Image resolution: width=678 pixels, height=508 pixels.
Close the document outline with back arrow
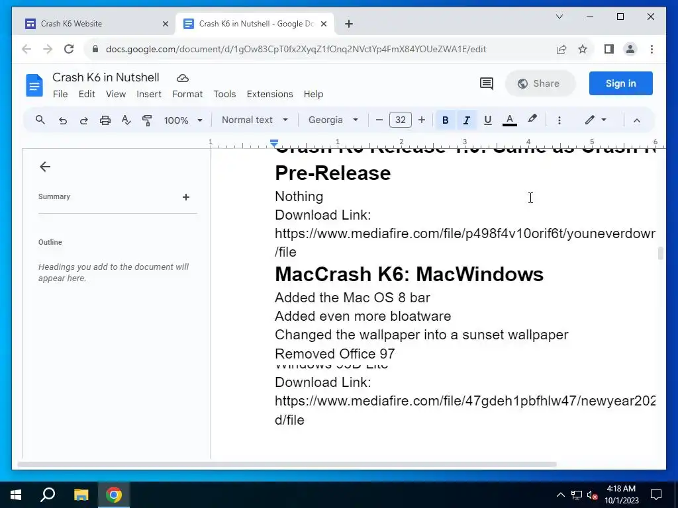[x=45, y=167]
